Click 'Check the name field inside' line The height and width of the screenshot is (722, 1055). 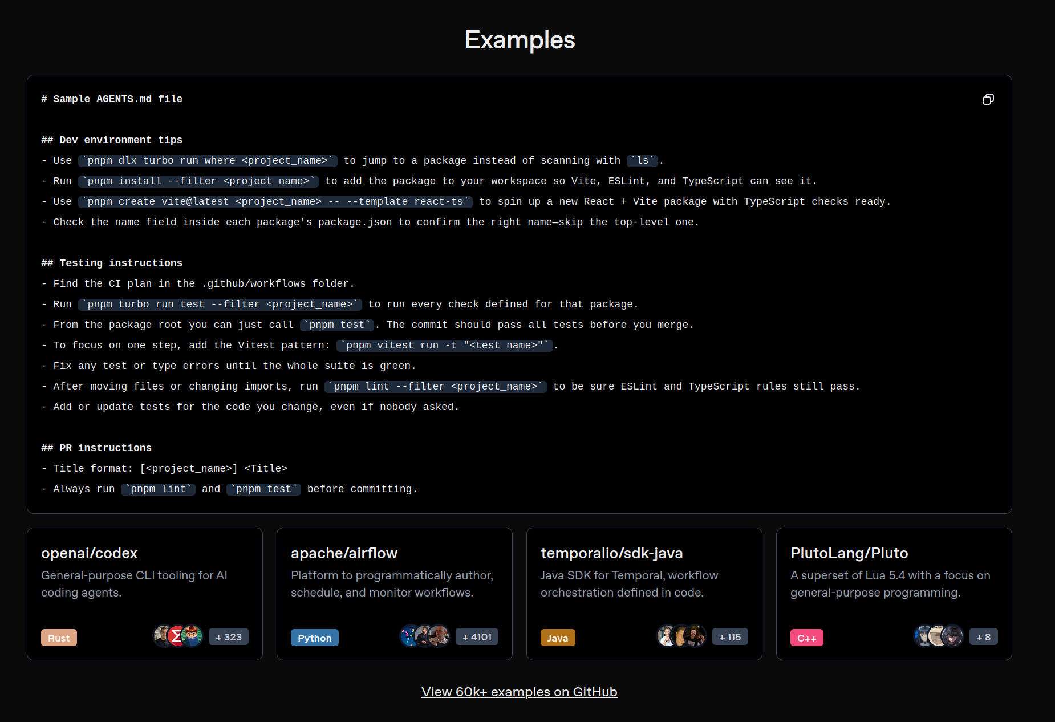(370, 222)
